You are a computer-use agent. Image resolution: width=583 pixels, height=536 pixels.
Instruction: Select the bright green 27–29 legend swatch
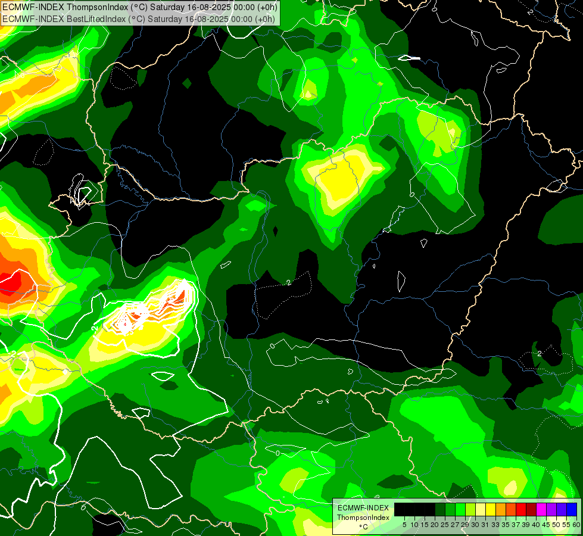pyautogui.click(x=460, y=509)
